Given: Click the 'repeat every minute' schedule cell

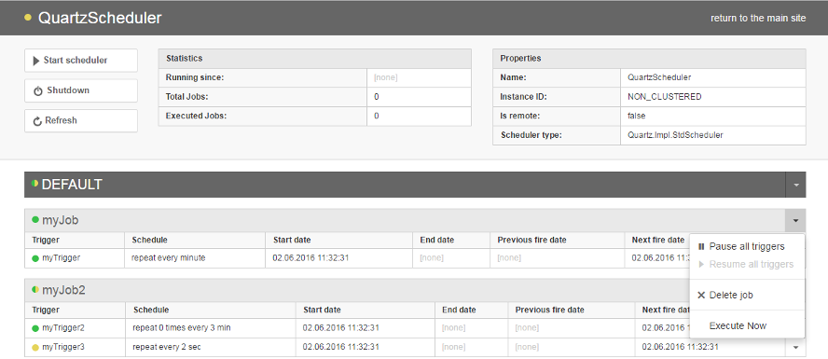Looking at the screenshot, I should coord(195,258).
